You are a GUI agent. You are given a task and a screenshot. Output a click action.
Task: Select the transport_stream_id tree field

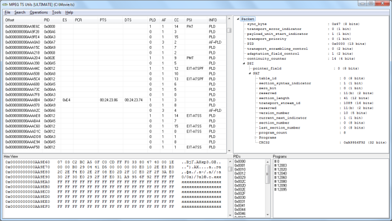point(280,103)
